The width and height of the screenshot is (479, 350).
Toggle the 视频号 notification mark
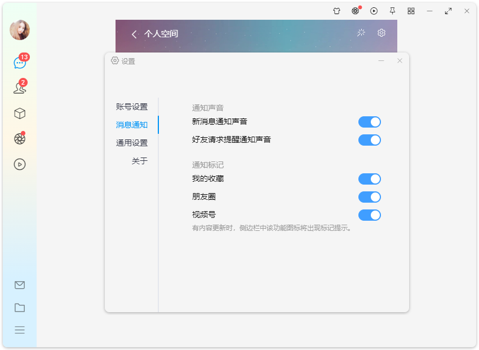370,215
